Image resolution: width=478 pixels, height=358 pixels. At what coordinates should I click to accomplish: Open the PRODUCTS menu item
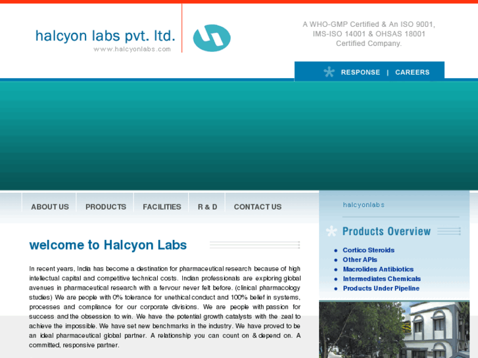[105, 207]
